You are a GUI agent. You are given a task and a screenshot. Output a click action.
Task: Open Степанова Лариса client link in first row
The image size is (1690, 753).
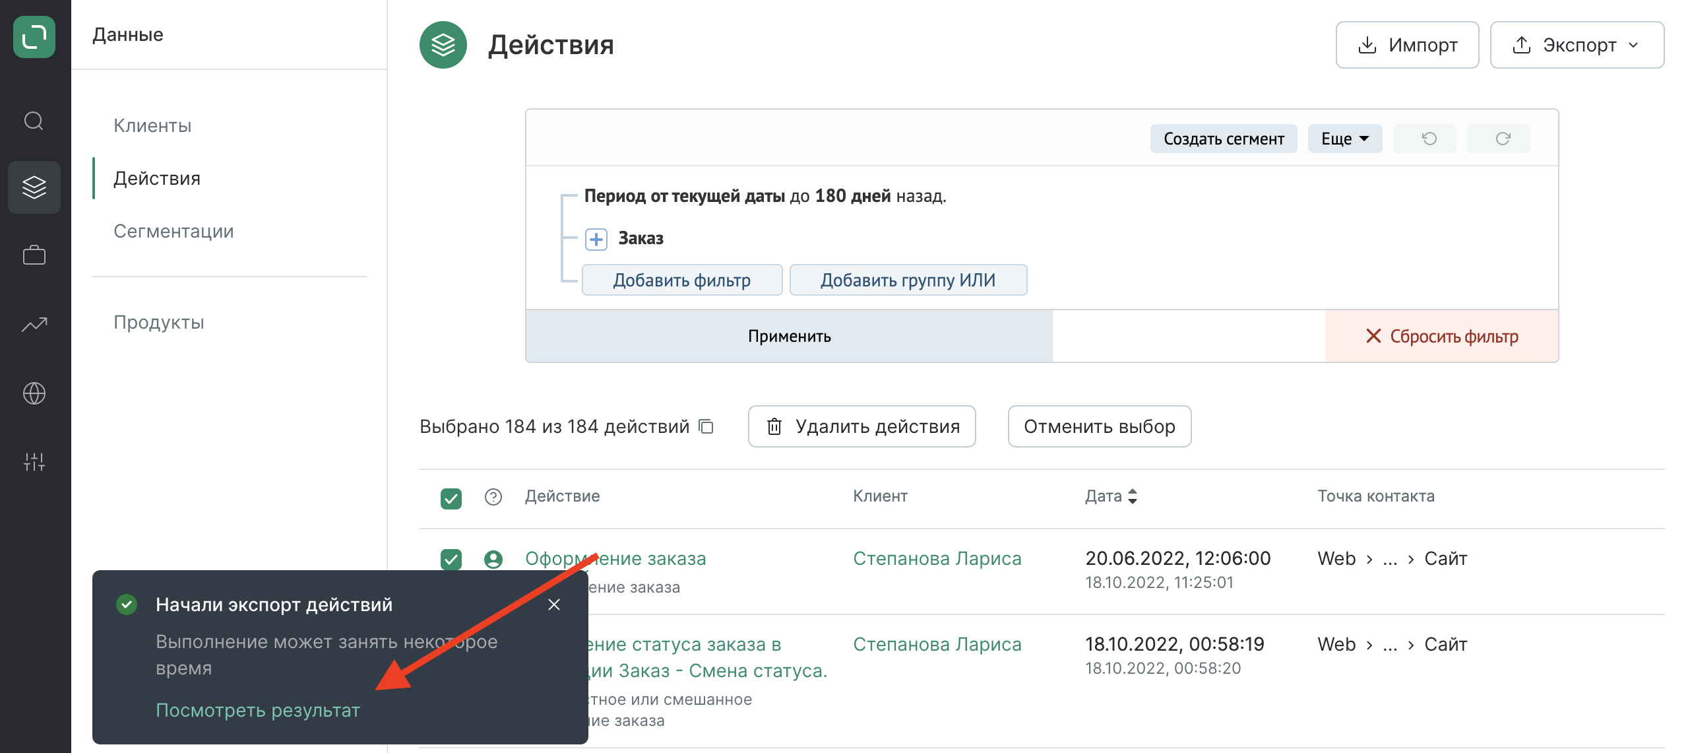pyautogui.click(x=937, y=558)
